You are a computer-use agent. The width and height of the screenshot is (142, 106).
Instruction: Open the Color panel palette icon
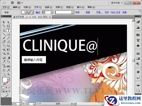coord(138,22)
